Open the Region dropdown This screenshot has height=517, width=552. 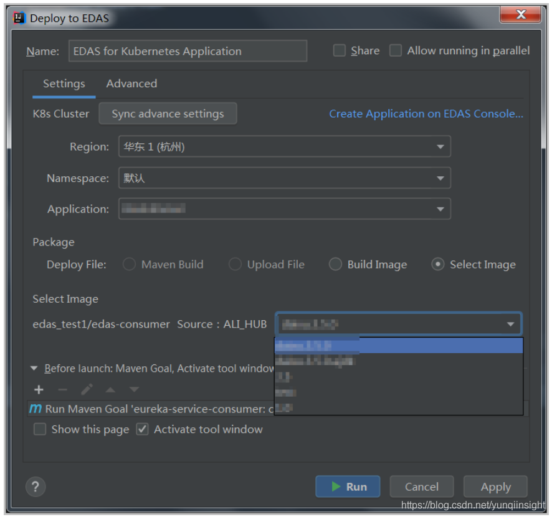click(285, 146)
